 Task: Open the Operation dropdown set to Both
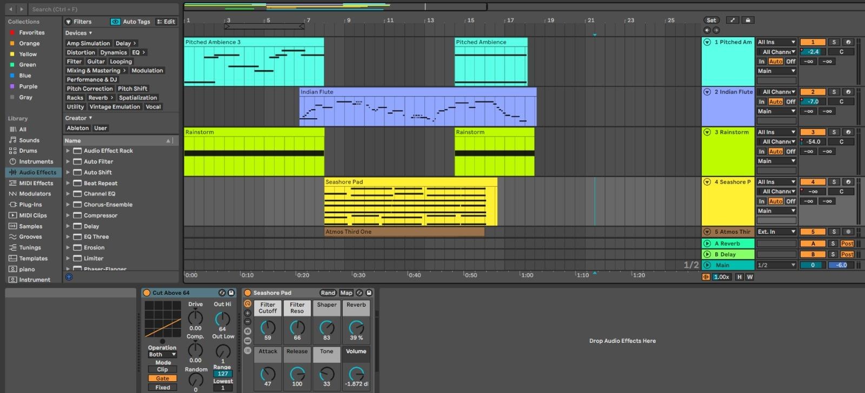click(162, 355)
